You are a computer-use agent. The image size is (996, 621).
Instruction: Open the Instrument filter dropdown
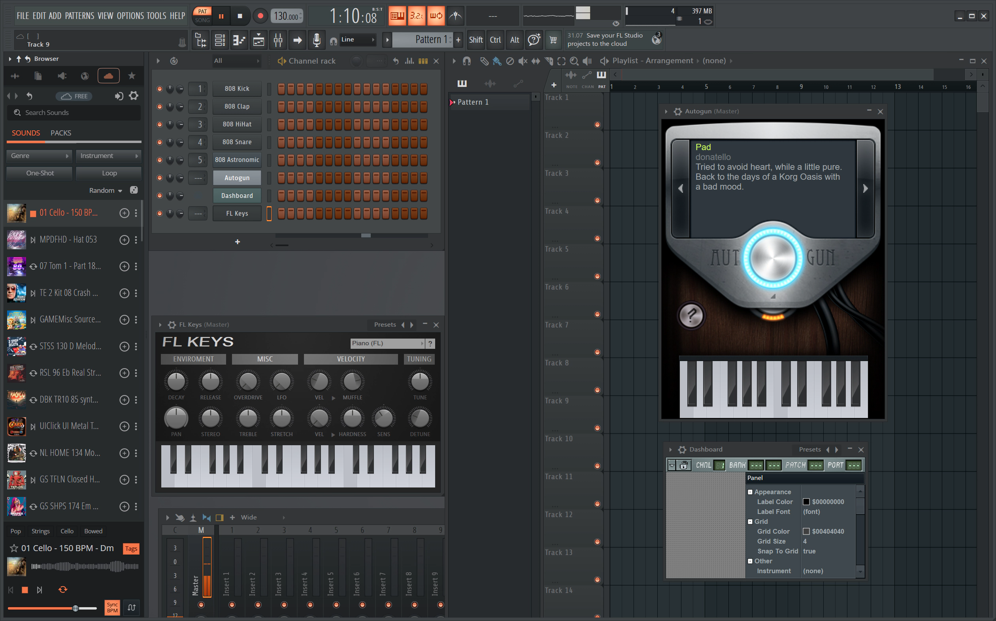(108, 156)
